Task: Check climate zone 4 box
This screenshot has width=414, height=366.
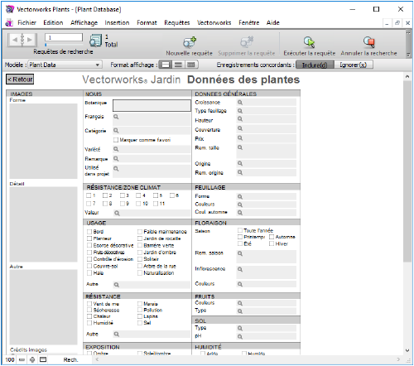Action: [x=138, y=195]
